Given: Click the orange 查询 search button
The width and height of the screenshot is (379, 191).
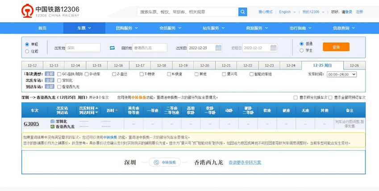Looking at the screenshot, I should 336,47.
